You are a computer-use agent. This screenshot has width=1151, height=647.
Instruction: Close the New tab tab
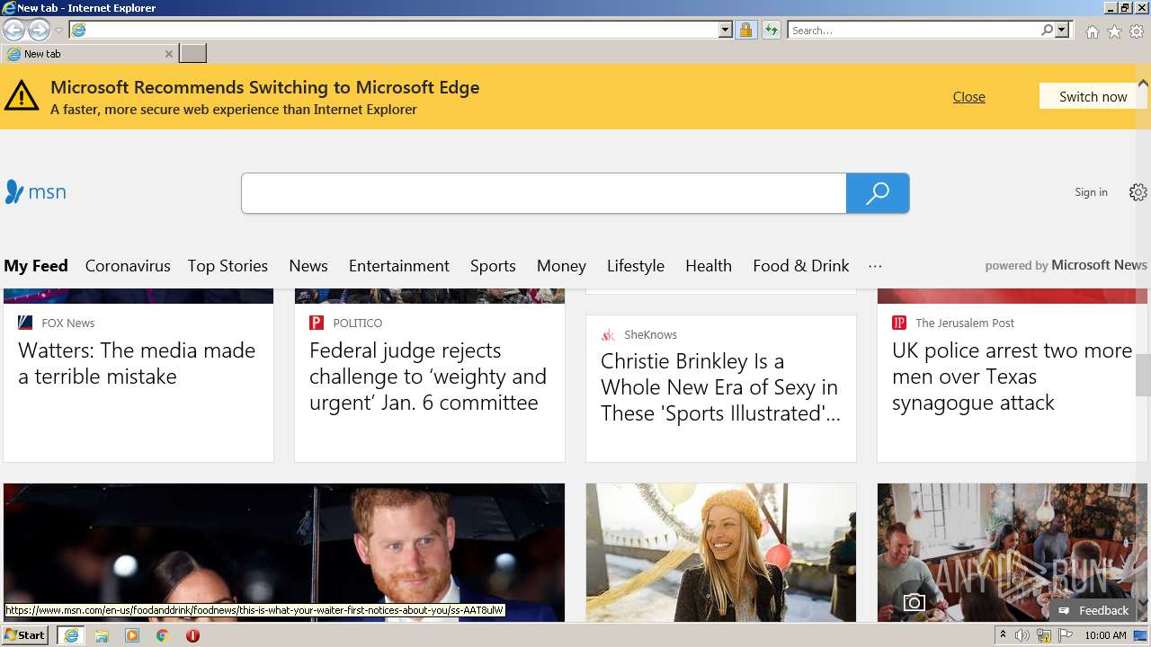click(x=168, y=54)
